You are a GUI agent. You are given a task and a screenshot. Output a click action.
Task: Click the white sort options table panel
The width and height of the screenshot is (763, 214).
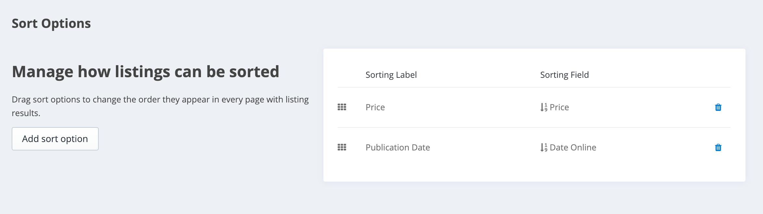point(534,115)
